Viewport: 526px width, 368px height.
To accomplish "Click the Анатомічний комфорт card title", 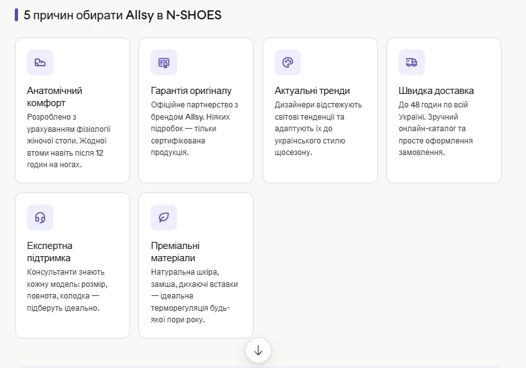I will (x=55, y=97).
